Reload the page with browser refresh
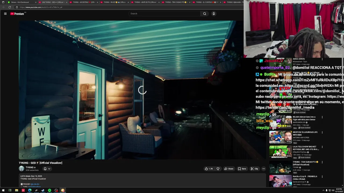 coord(9,7)
